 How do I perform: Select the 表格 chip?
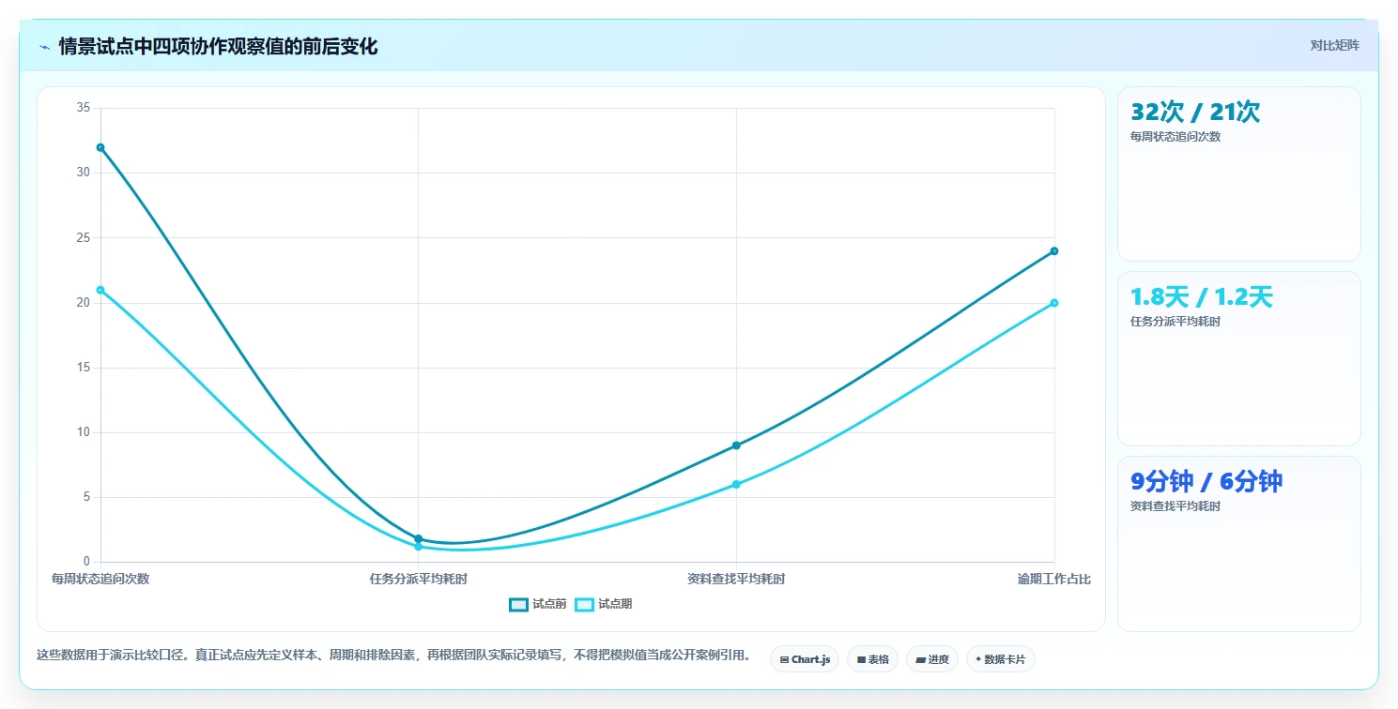point(872,659)
